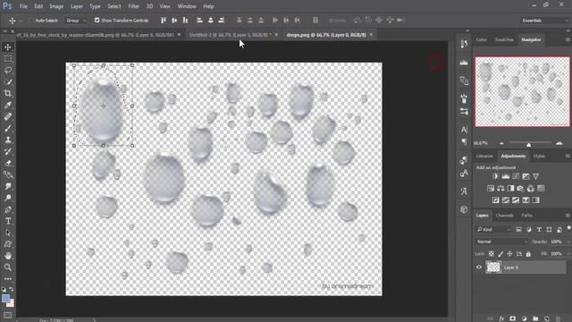Select the Eyedropper tool
Screen dimensions: 572x322
[8, 106]
